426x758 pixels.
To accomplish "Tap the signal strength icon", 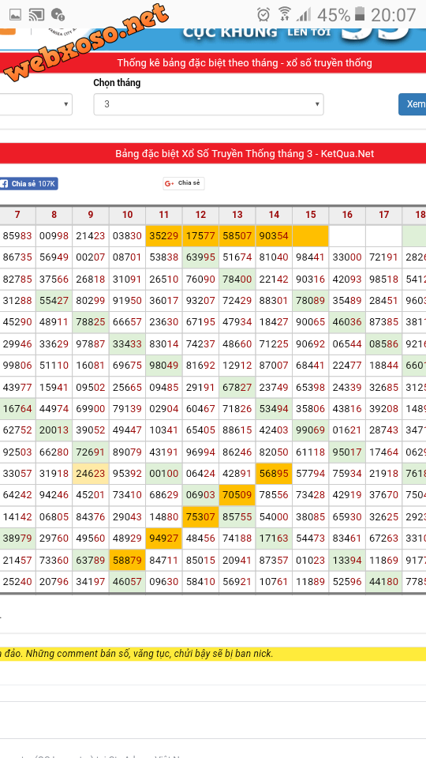I will 304,14.
